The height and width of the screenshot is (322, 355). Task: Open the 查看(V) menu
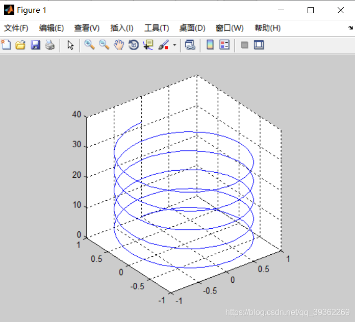87,28
